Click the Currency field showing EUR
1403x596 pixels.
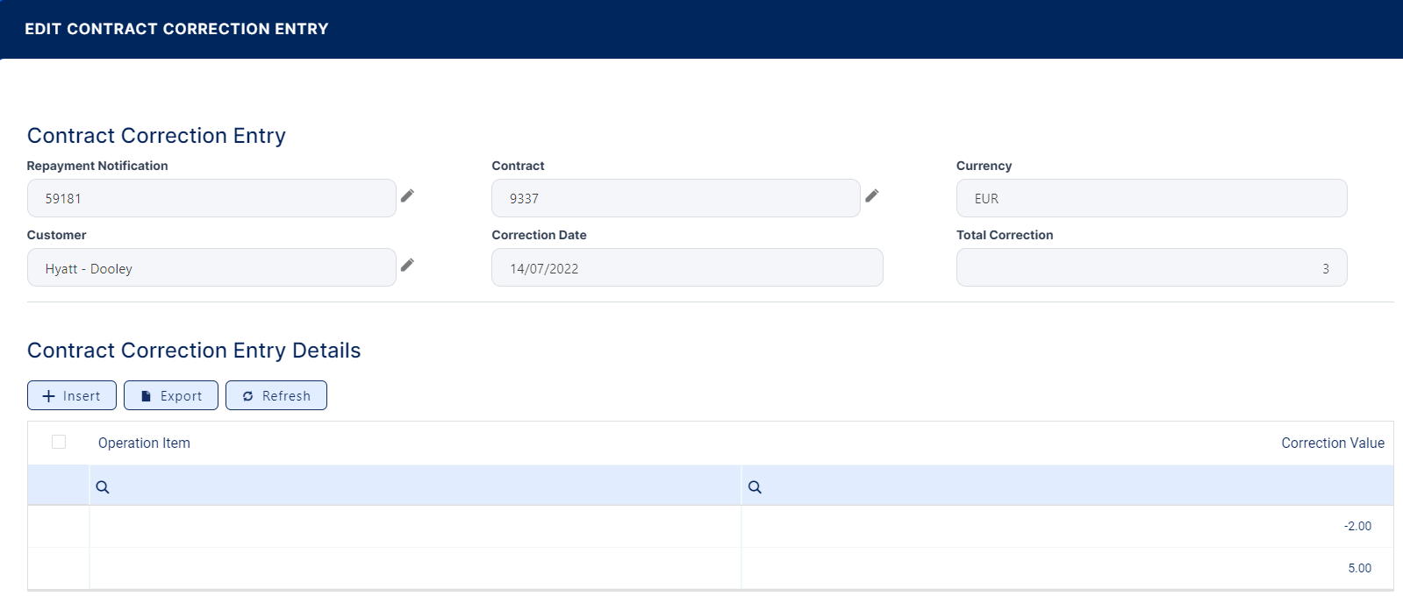point(1150,199)
